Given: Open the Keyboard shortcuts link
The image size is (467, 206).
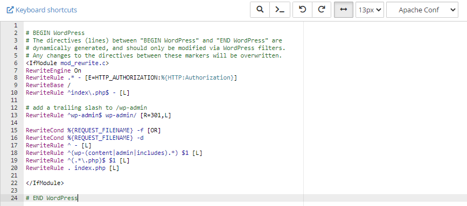Looking at the screenshot, I should tap(46, 10).
